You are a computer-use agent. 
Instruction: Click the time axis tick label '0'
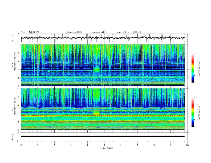(x=21, y=145)
